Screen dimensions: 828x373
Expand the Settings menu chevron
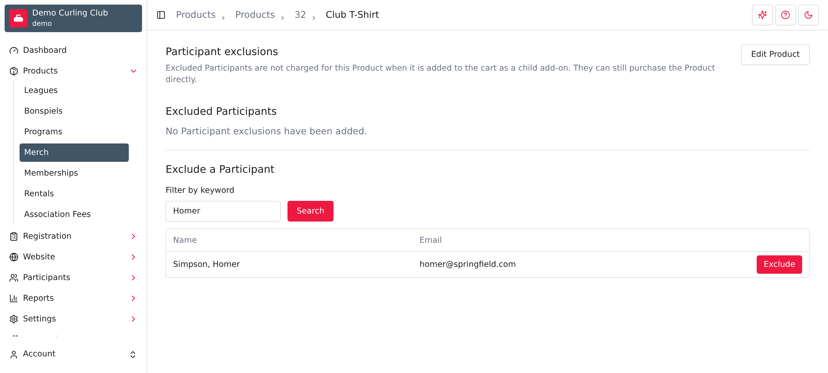tap(133, 319)
